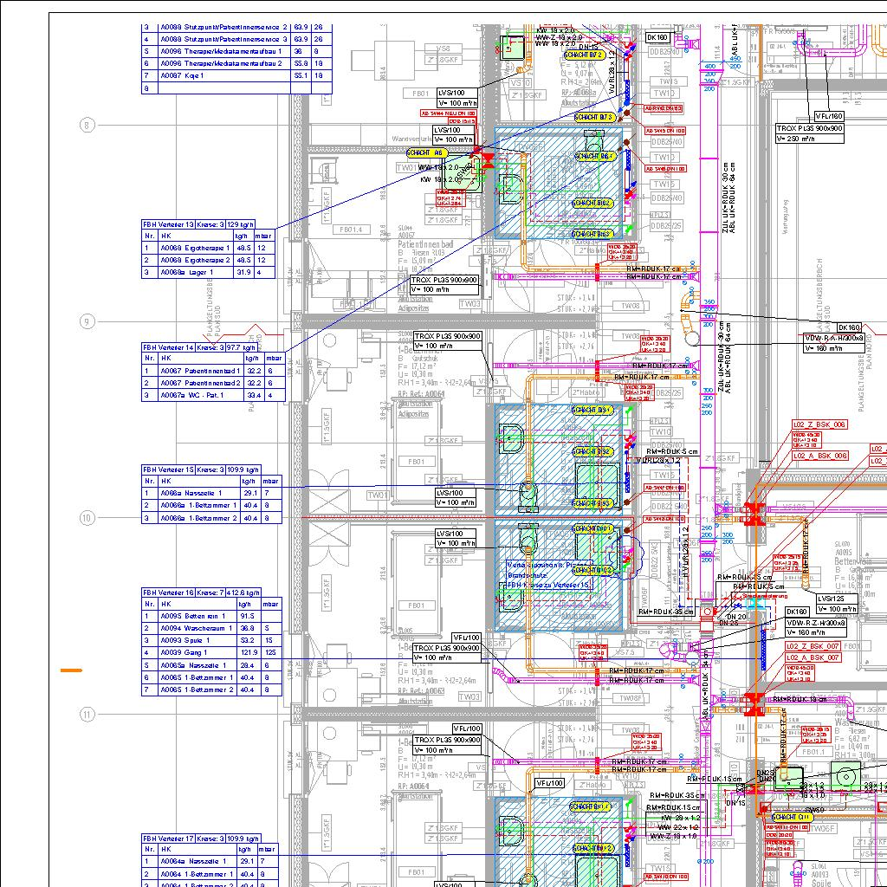This screenshot has width=887, height=887.
Task: Click the red L02_A_BSK_007 tag
Action: 813,657
